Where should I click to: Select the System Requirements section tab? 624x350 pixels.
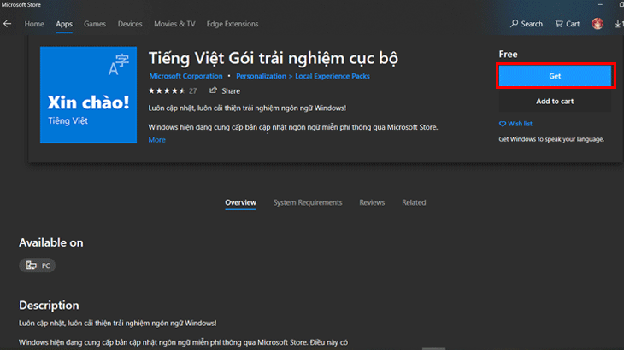[308, 202]
